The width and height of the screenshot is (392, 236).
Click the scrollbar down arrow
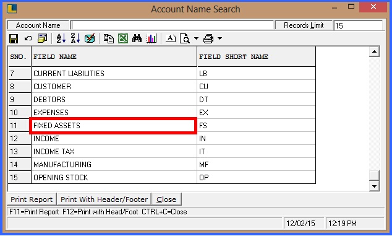tap(374, 186)
